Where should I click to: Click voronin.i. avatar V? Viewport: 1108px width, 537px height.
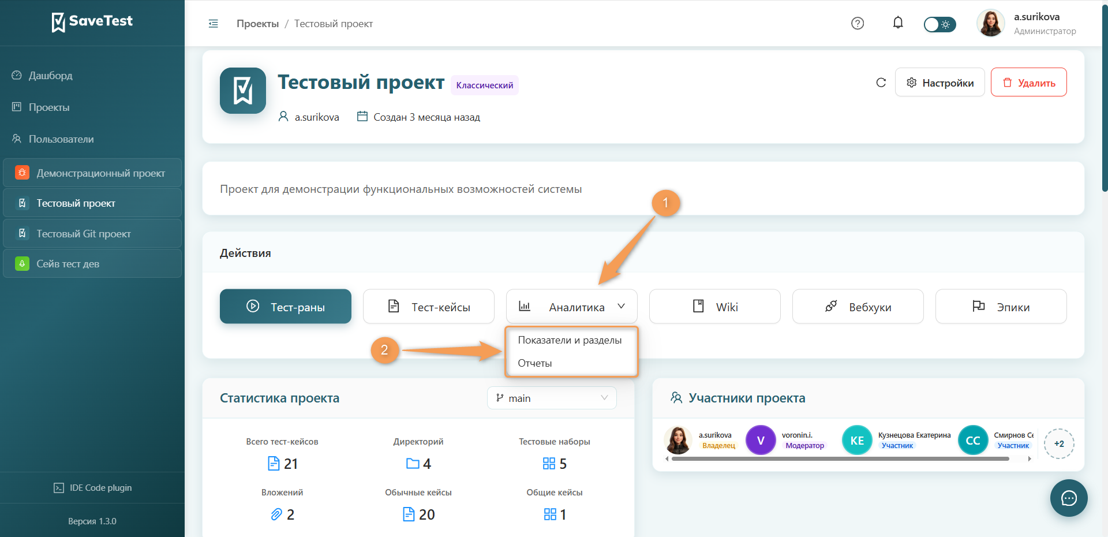click(761, 441)
